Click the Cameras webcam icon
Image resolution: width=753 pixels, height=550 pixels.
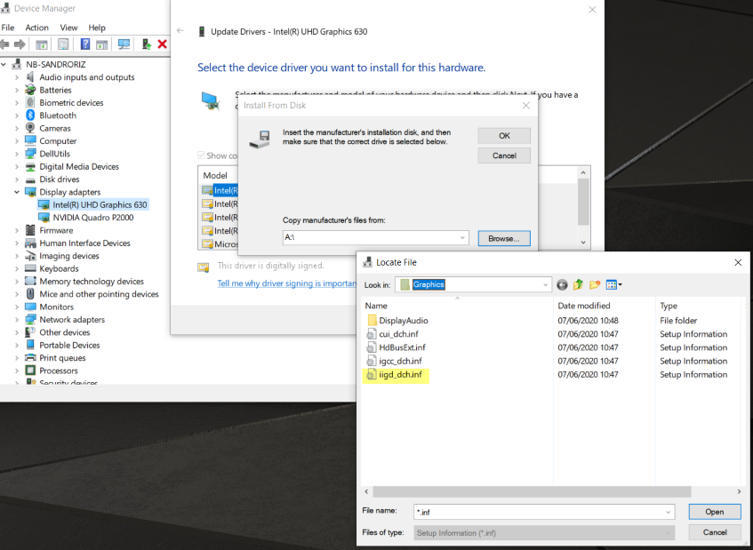click(x=30, y=128)
